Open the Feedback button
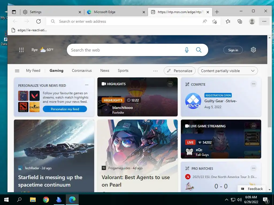This screenshot has width=274, height=205. pos(252,189)
